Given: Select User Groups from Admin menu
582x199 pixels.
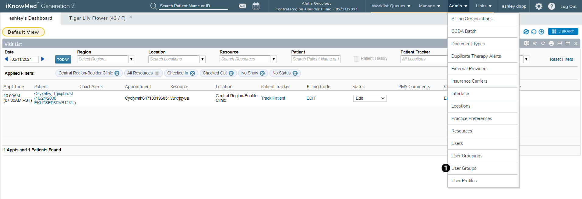Looking at the screenshot, I should click(464, 168).
